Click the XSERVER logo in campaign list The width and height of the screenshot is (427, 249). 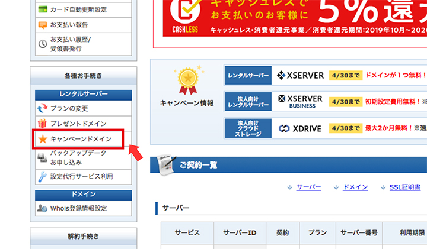(x=300, y=75)
